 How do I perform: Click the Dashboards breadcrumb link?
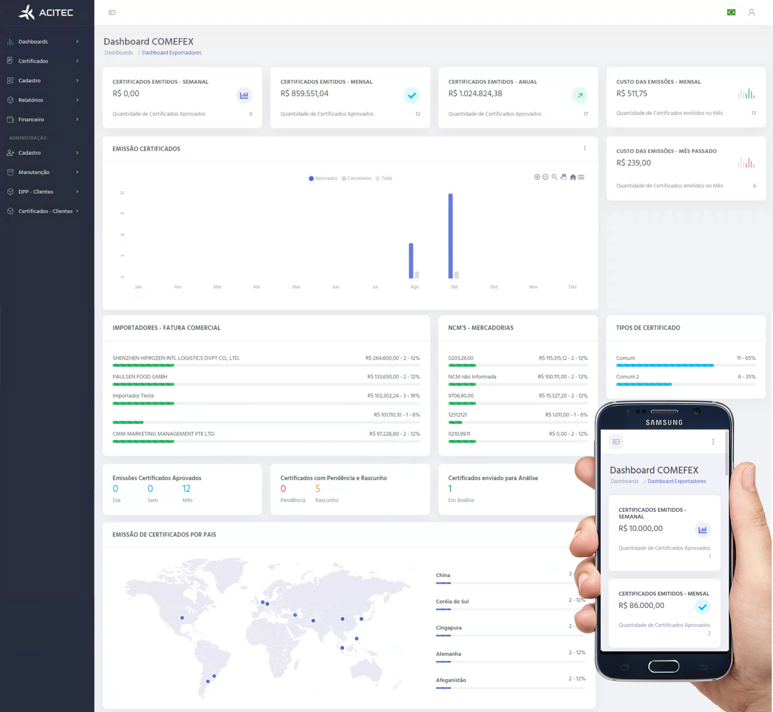coord(119,53)
